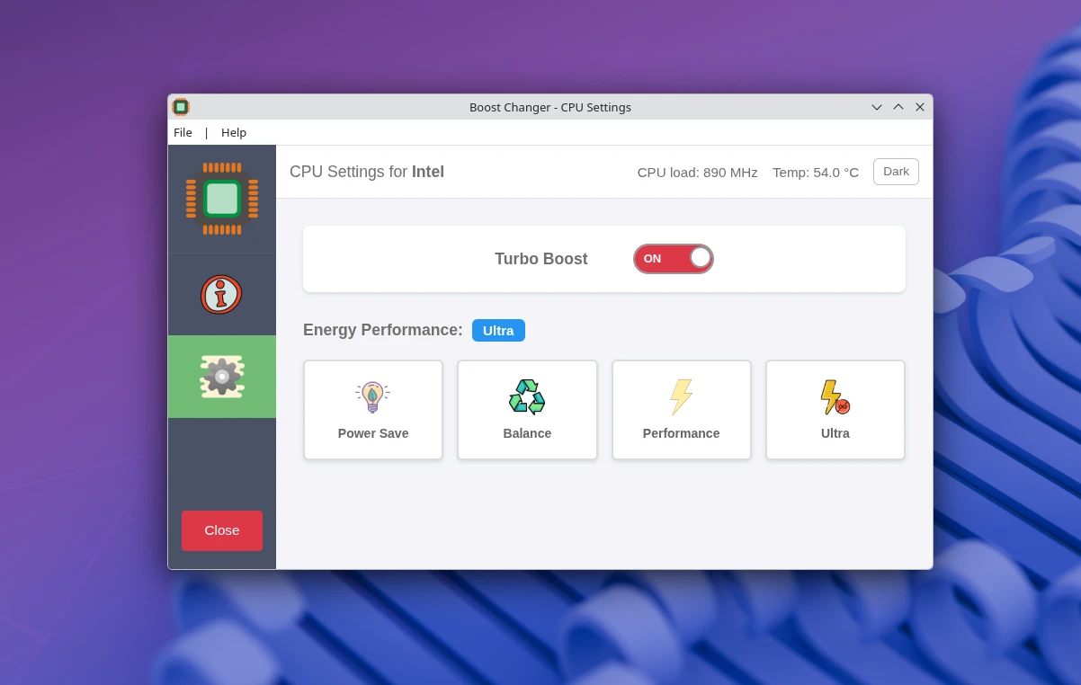This screenshot has width=1081, height=685.
Task: Maximize window using up chevron
Action: 898,107
